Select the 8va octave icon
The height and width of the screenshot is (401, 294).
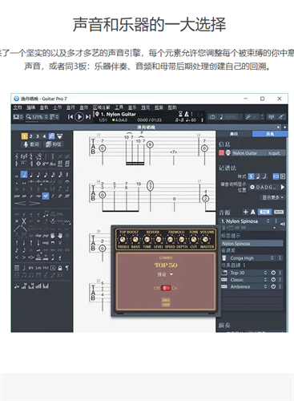click(46, 164)
